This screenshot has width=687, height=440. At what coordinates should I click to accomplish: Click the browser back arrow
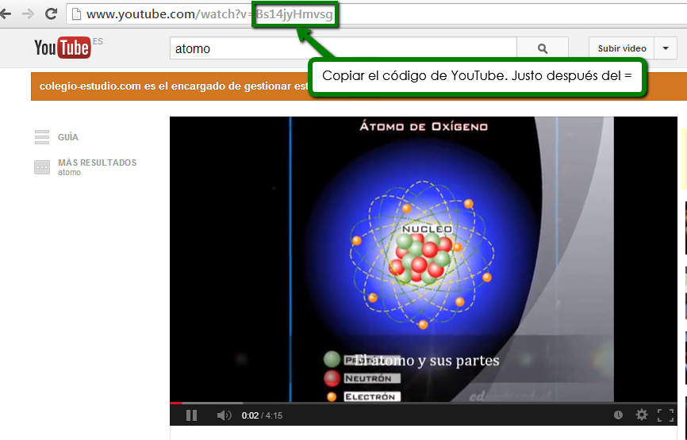pos(6,13)
